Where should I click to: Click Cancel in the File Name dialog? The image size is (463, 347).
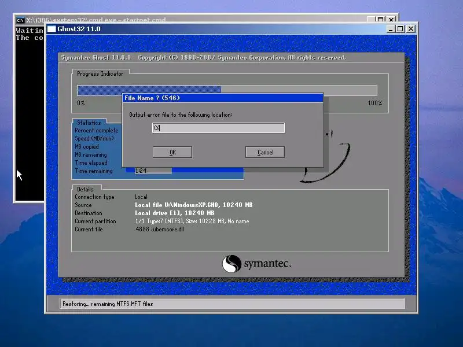[x=265, y=152]
